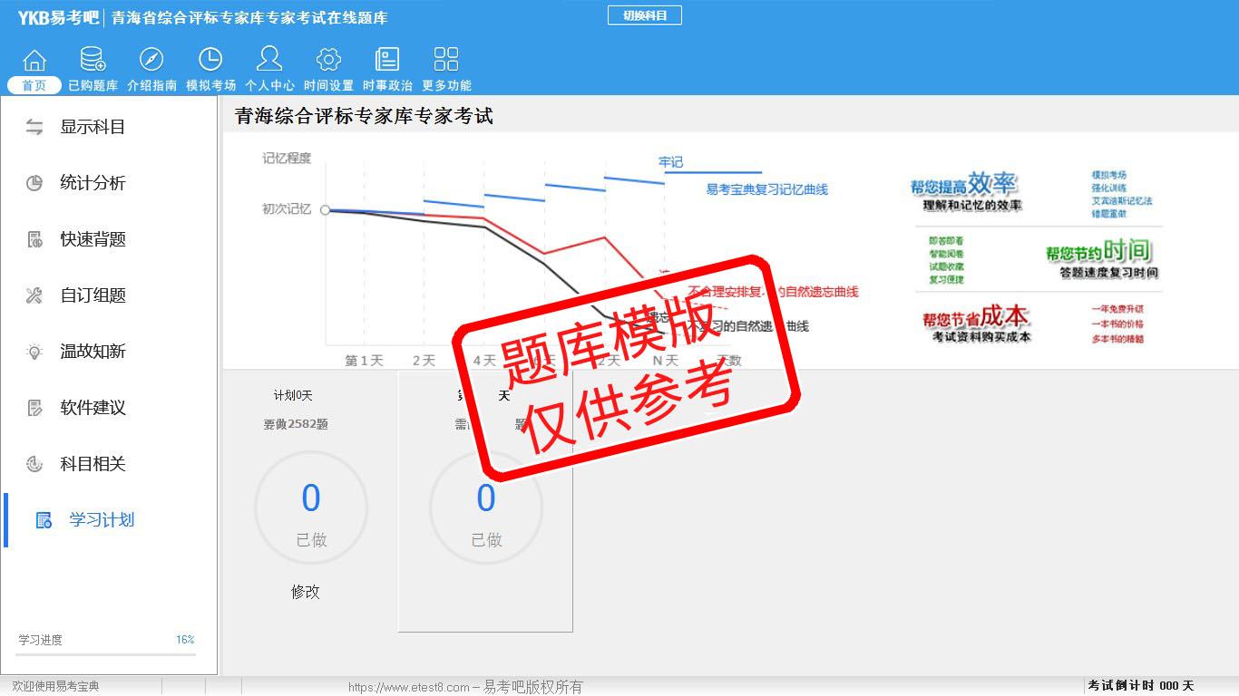Open 统计分析 sidebar item
Viewport: 1239px width, 696px height.
[92, 183]
